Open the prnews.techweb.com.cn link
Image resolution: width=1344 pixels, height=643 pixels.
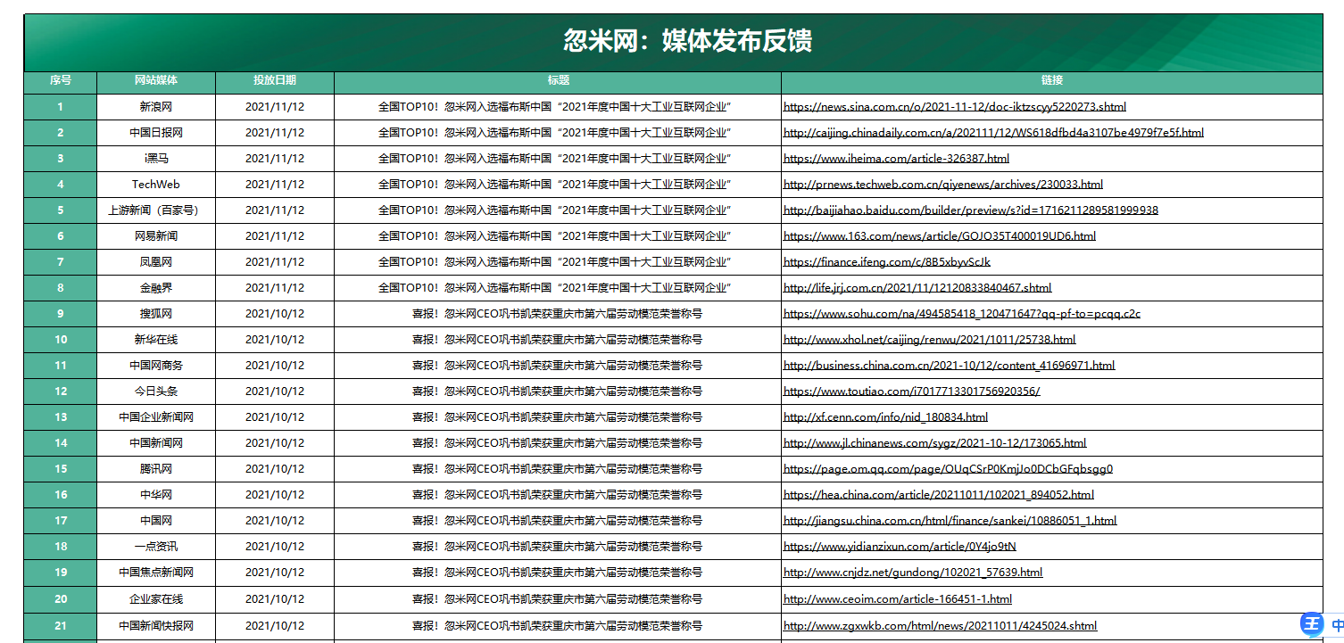click(942, 185)
